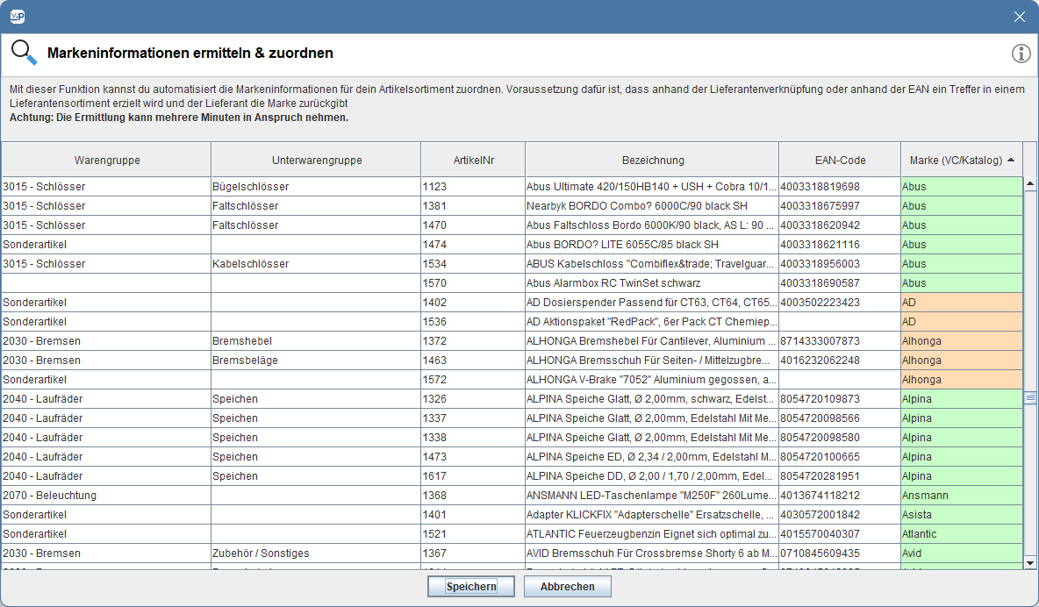Click 'ALHONGA V-Brake 7052' description cell
Viewport: 1039px width, 607px height.
point(652,379)
